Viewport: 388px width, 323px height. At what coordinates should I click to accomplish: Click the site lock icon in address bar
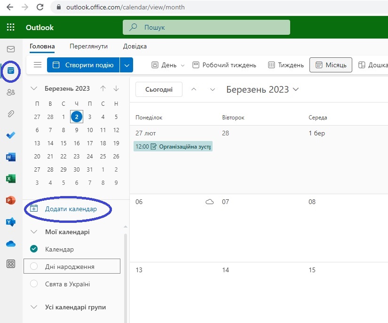59,7
